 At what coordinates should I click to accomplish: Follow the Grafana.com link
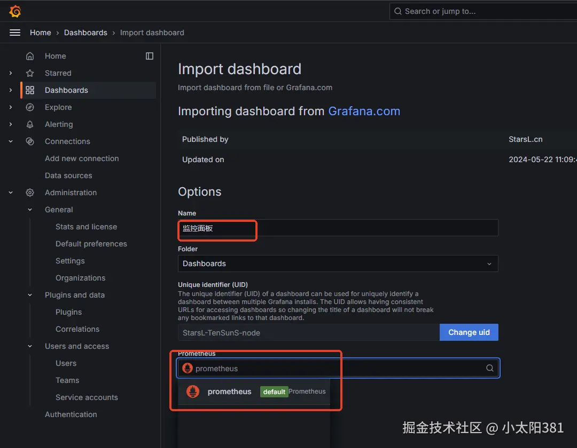tap(364, 111)
